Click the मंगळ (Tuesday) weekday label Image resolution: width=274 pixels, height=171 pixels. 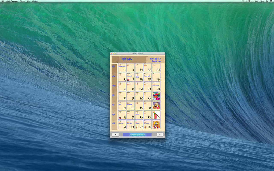click(x=114, y=86)
